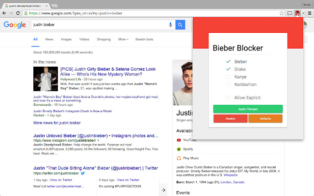Image resolution: width=314 pixels, height=196 pixels.
Task: Click the Twitter bird icon
Action: [83, 173]
